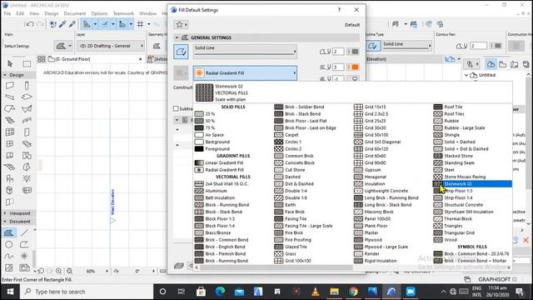Select the Wood fill
This screenshot has height=300, width=533.
pos(446,240)
